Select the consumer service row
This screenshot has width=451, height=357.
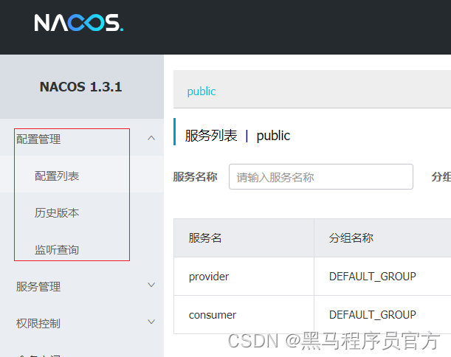point(213,315)
